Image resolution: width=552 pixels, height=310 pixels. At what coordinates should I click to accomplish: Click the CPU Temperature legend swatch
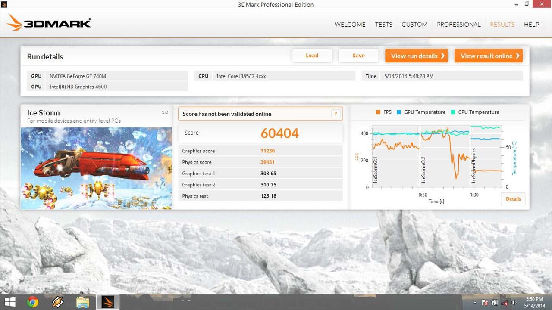(453, 112)
